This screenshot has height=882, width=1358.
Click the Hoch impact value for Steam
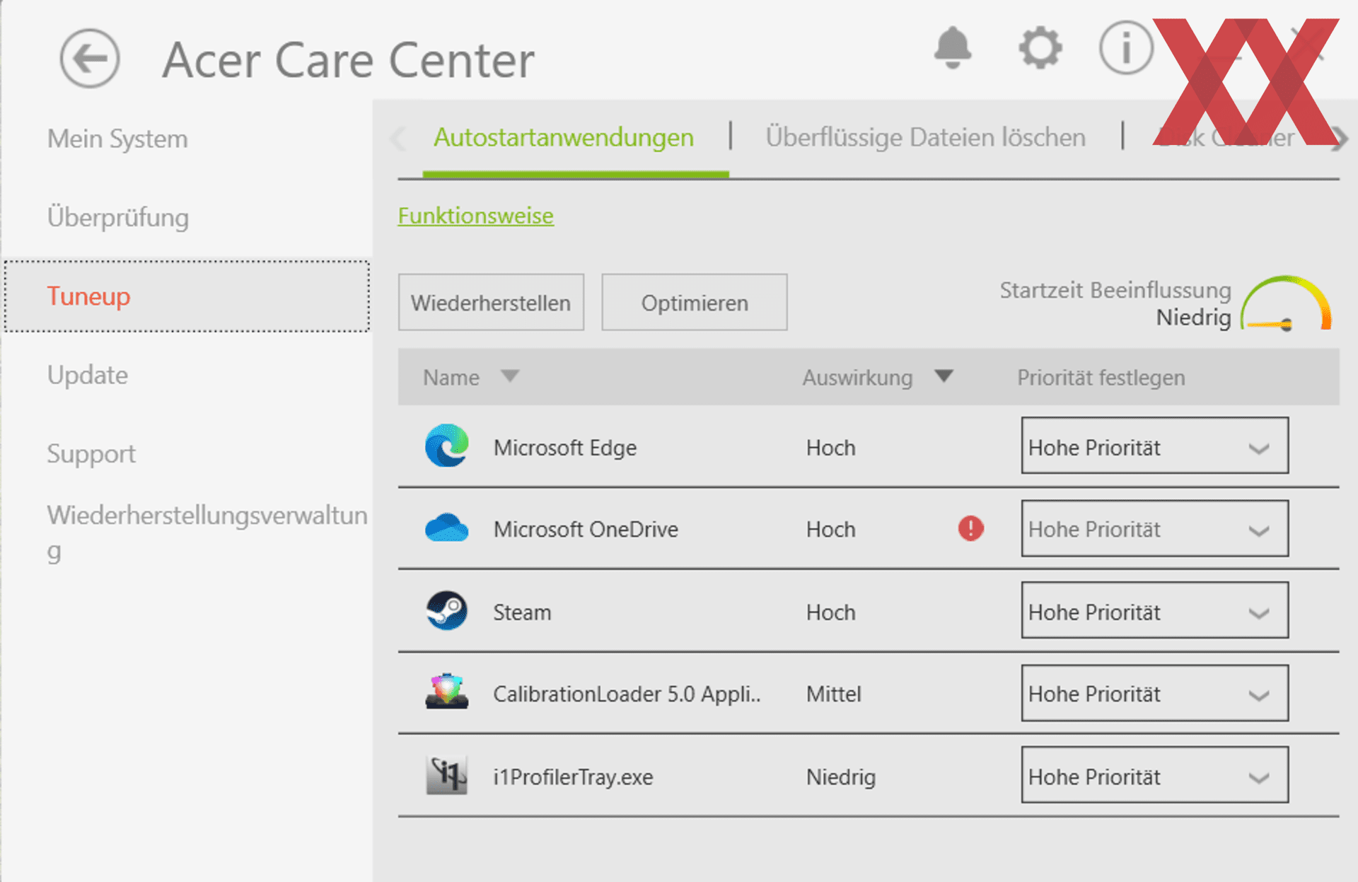click(x=831, y=612)
